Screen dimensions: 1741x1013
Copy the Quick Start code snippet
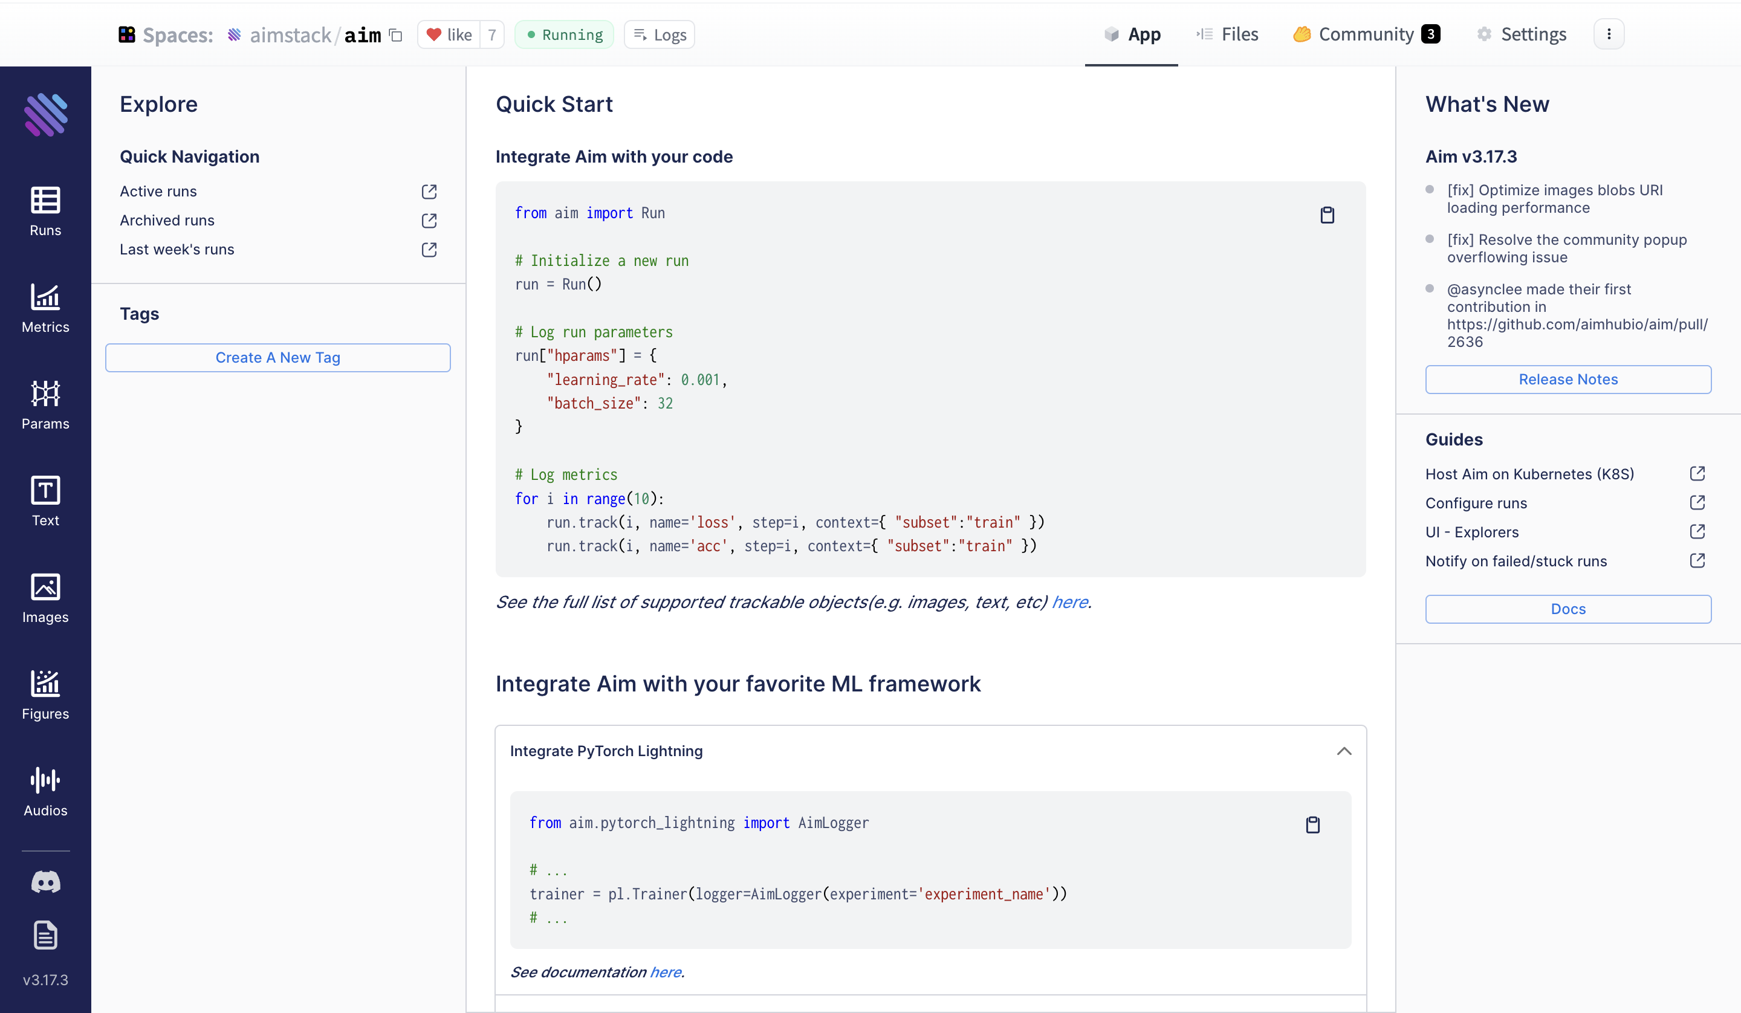click(1327, 215)
